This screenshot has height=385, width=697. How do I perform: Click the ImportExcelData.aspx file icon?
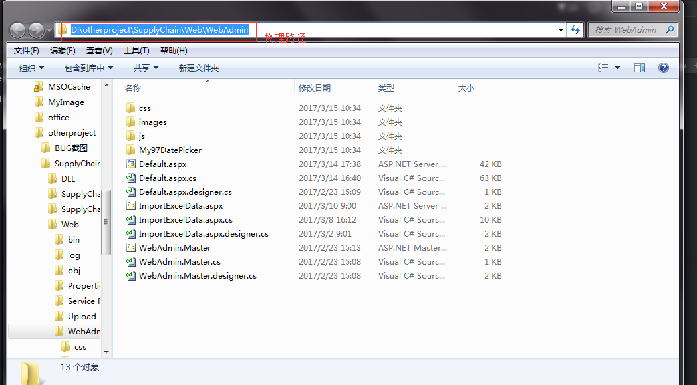(130, 206)
